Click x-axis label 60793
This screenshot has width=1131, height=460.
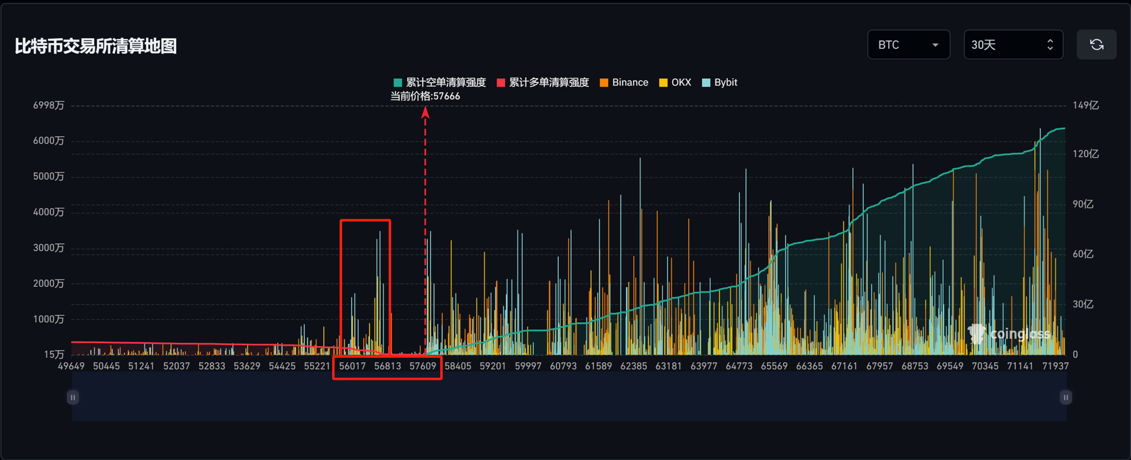[x=563, y=366]
